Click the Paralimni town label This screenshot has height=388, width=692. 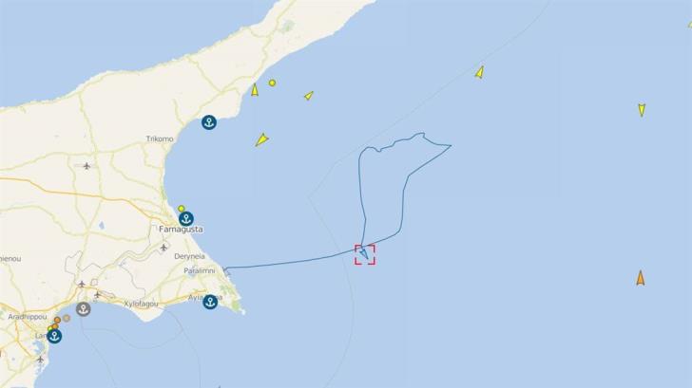200,270
